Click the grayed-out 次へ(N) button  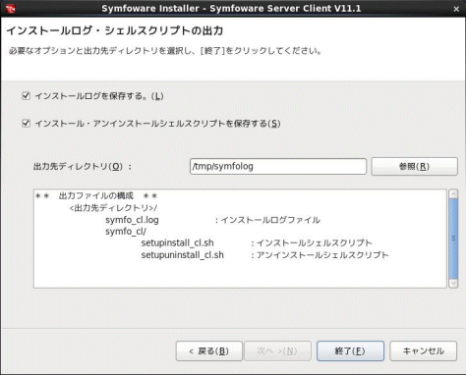[x=277, y=351]
